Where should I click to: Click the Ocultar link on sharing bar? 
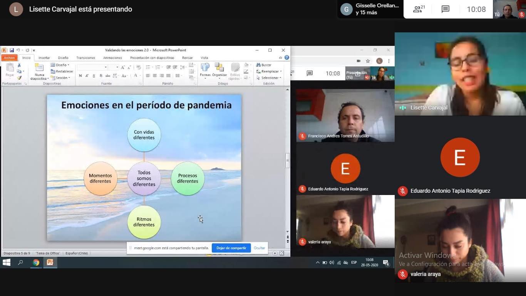point(259,248)
